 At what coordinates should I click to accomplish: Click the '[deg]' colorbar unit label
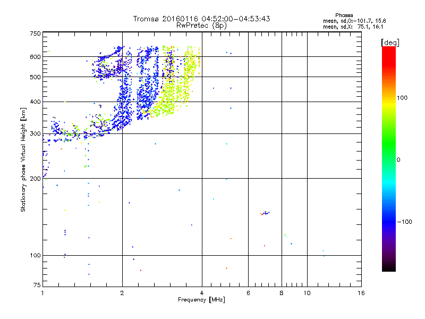click(x=390, y=43)
